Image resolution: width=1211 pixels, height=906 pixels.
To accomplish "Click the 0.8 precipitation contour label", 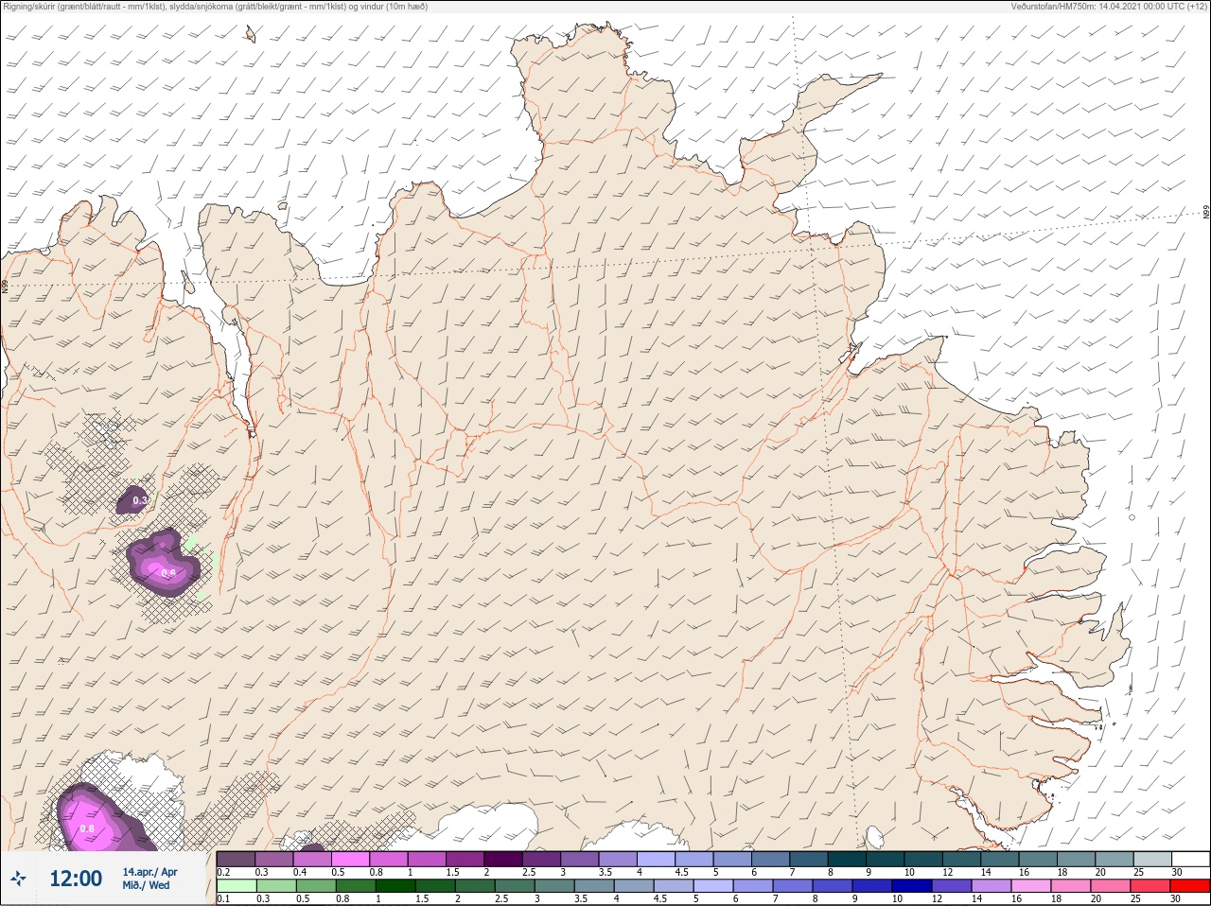I will coord(87,828).
